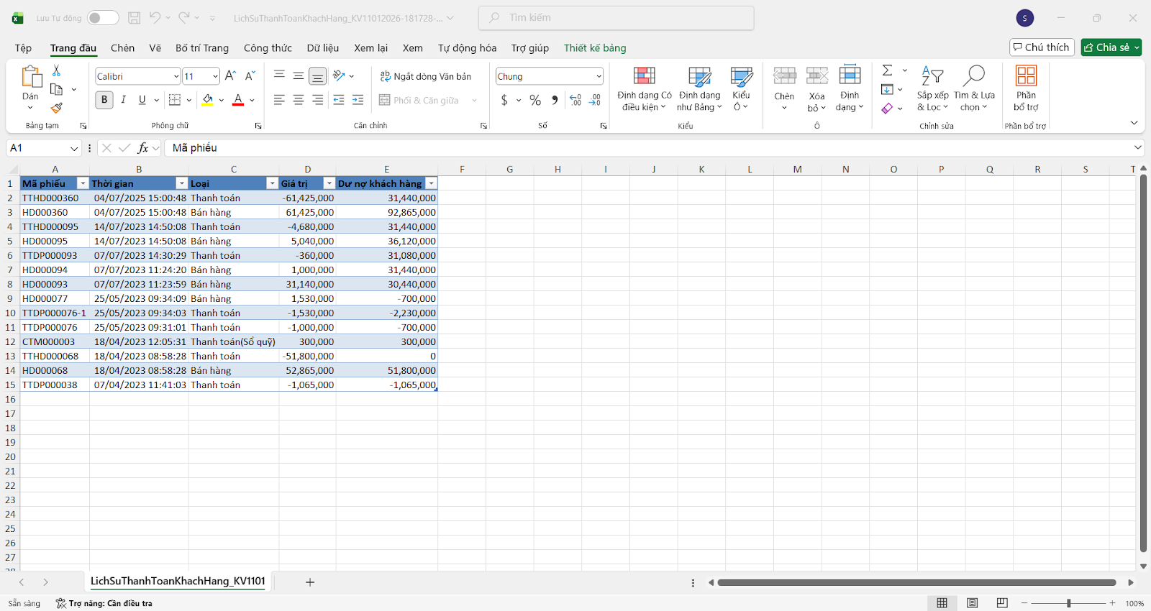Apply percent style number format

(x=535, y=101)
